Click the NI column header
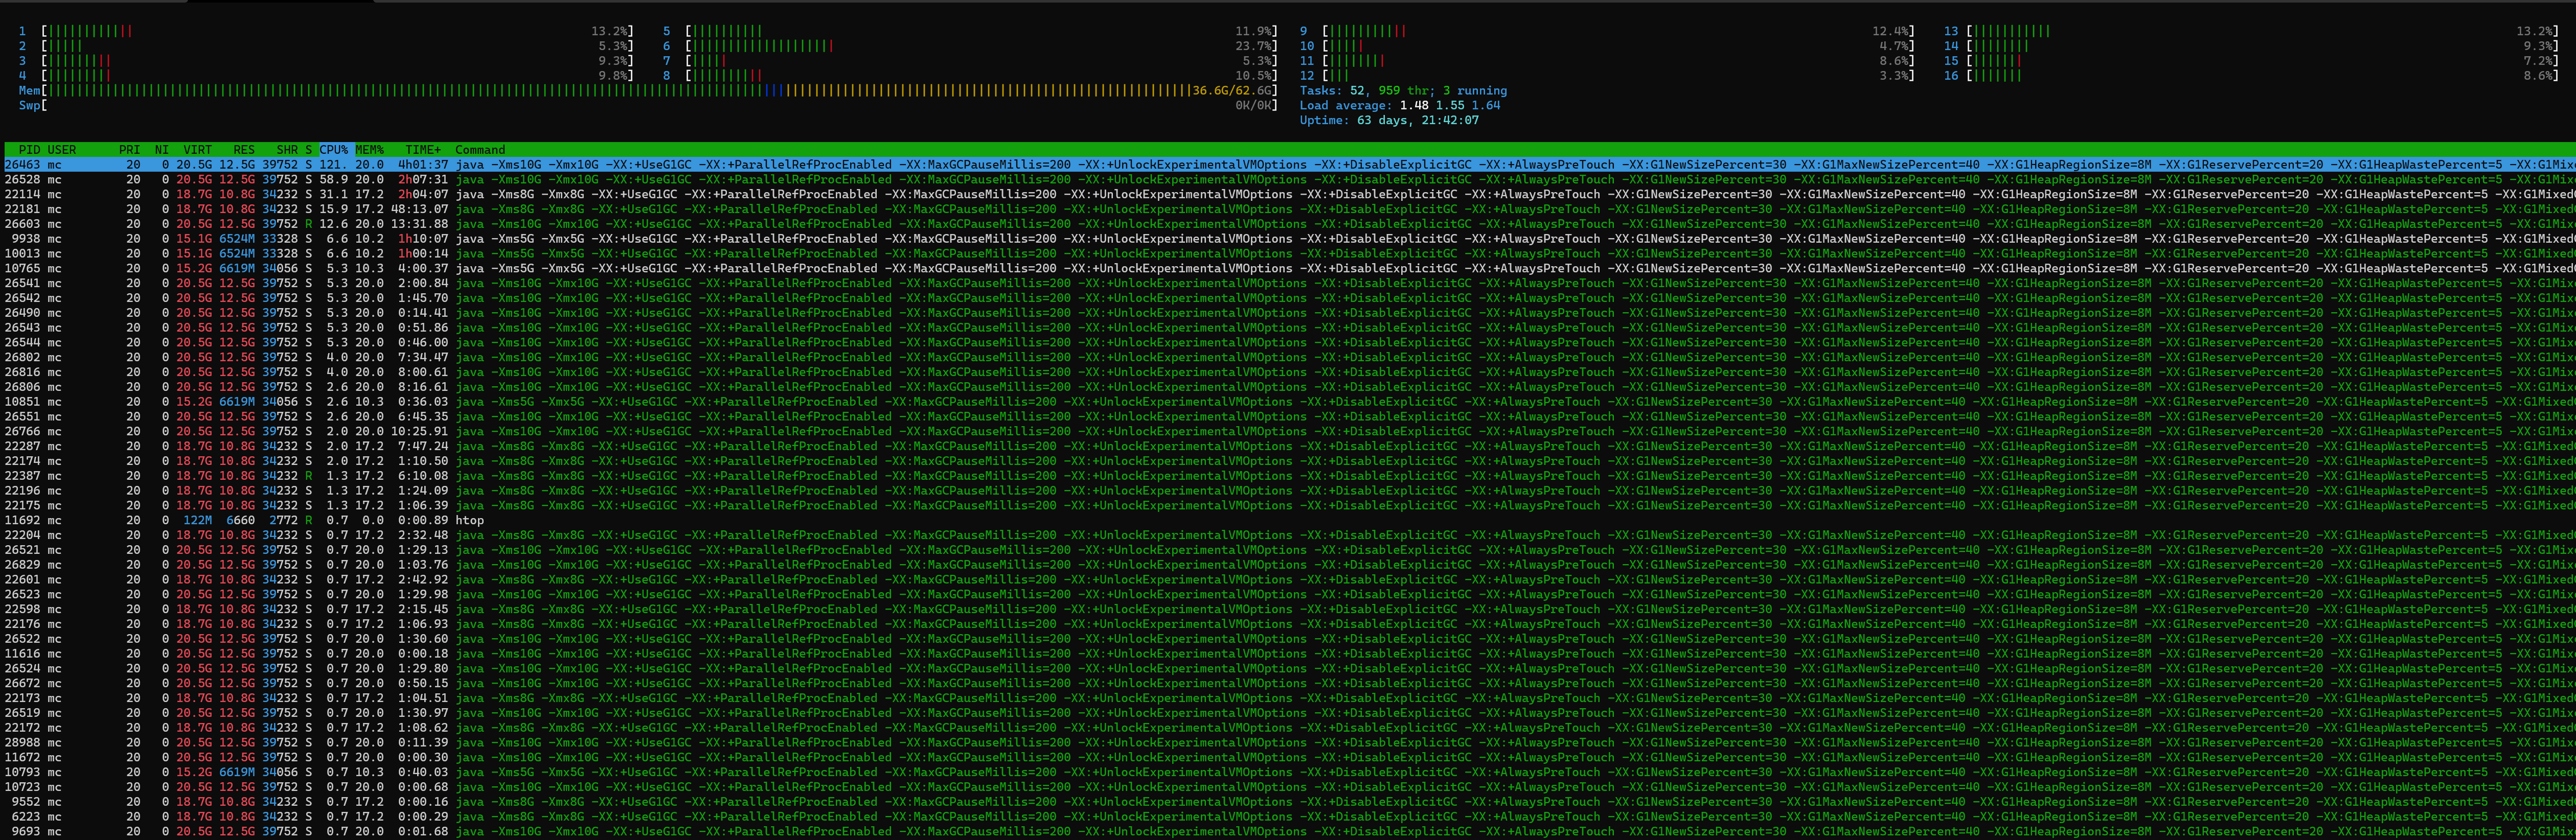Screen dimensions: 2576x840 click(162, 150)
